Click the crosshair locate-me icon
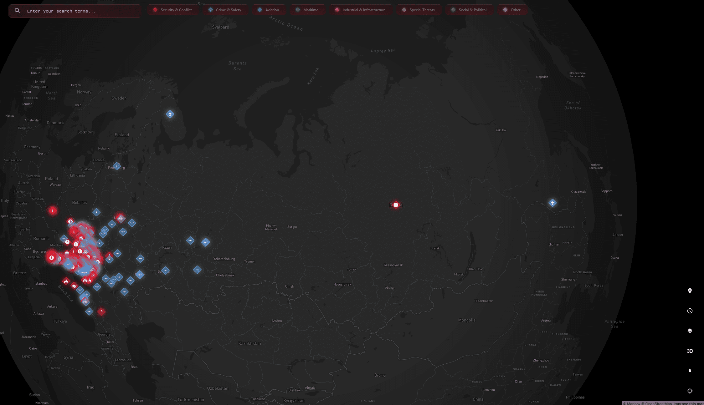Screen dimensions: 704x405 [690, 391]
